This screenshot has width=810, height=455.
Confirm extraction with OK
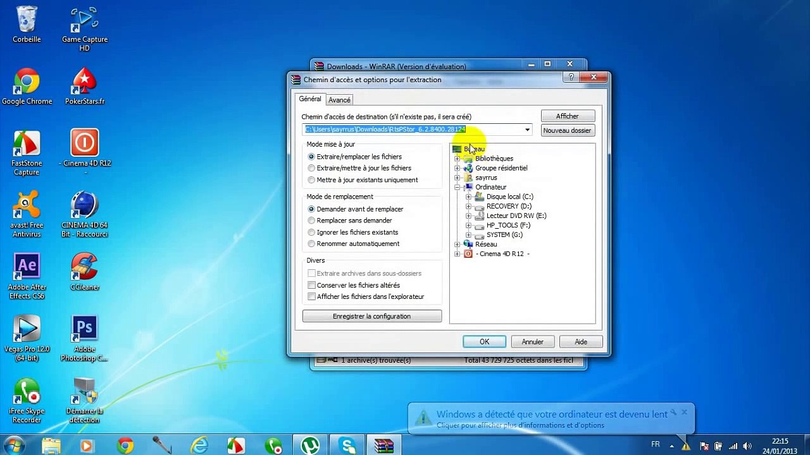[484, 342]
